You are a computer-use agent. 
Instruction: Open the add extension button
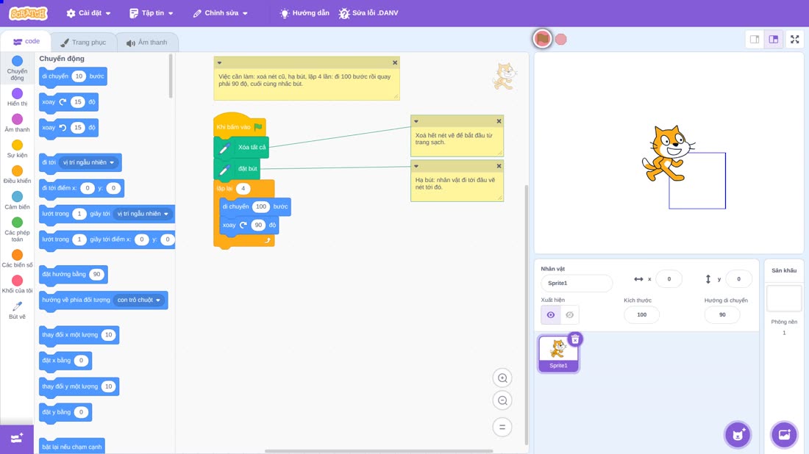point(17,439)
